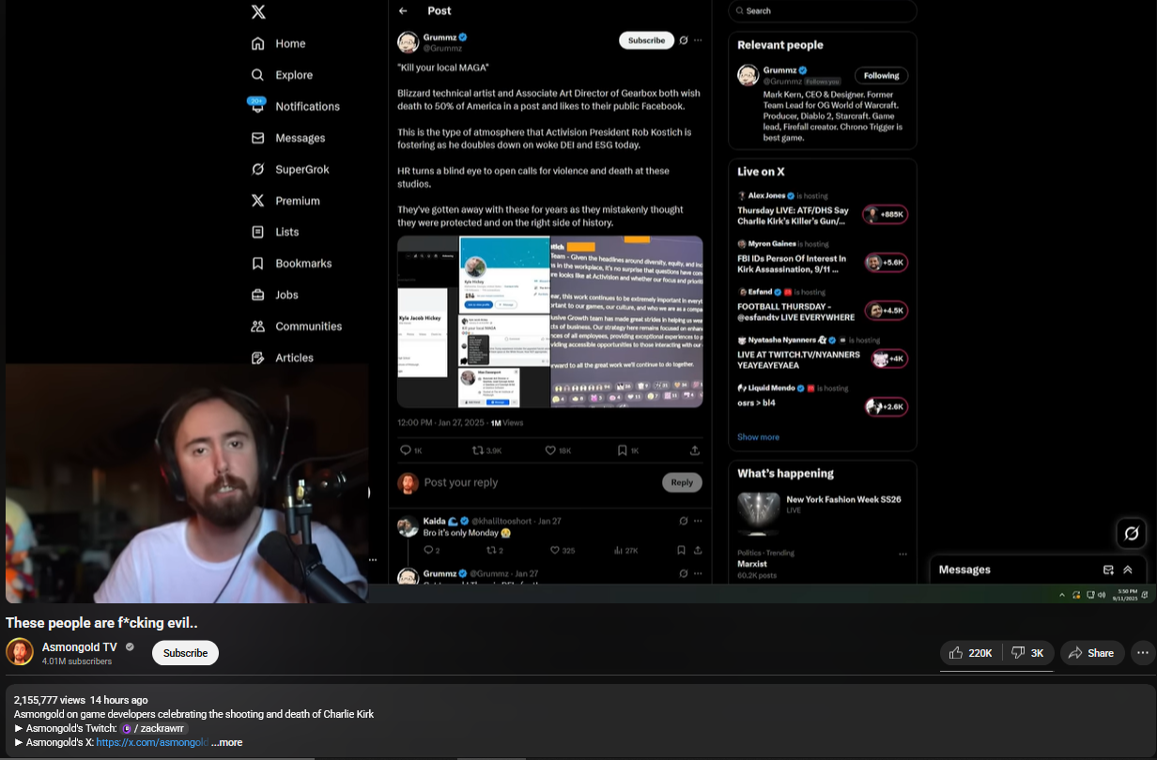The image size is (1157, 760).
Task: Open Home in the X sidebar
Action: tap(278, 43)
